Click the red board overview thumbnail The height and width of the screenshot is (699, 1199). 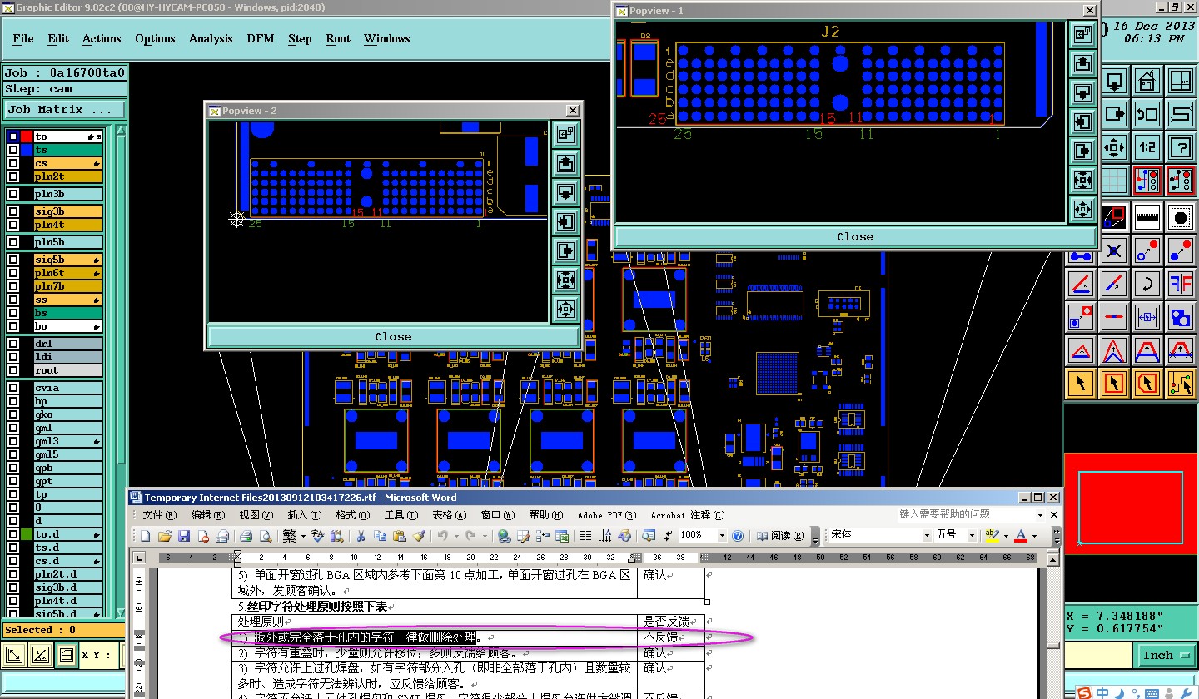(x=1131, y=508)
